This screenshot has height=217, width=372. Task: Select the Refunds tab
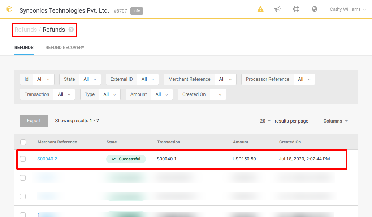[x=24, y=48]
